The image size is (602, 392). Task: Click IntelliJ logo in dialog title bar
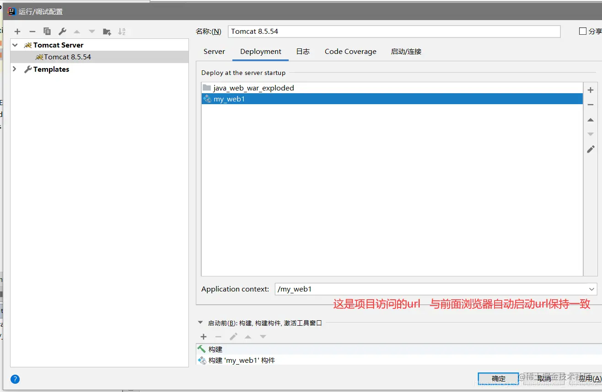tap(12, 11)
